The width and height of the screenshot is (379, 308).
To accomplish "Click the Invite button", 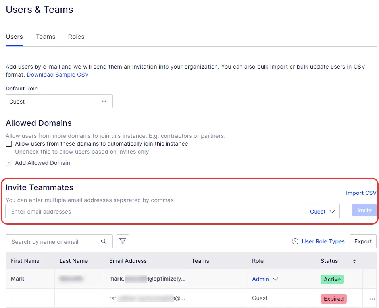I will [364, 210].
